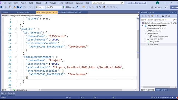Select Connected Services in Solution Explorer
Viewport: 178px width, 100px height.
pos(158,28)
